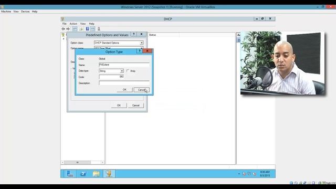The width and height of the screenshot is (336, 189).
Task: Close the Predefined Options and Values dialog
Action: click(x=141, y=34)
